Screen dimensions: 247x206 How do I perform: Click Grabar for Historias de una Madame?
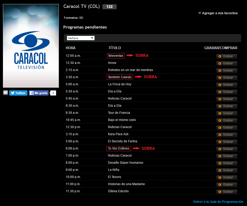click(227, 185)
